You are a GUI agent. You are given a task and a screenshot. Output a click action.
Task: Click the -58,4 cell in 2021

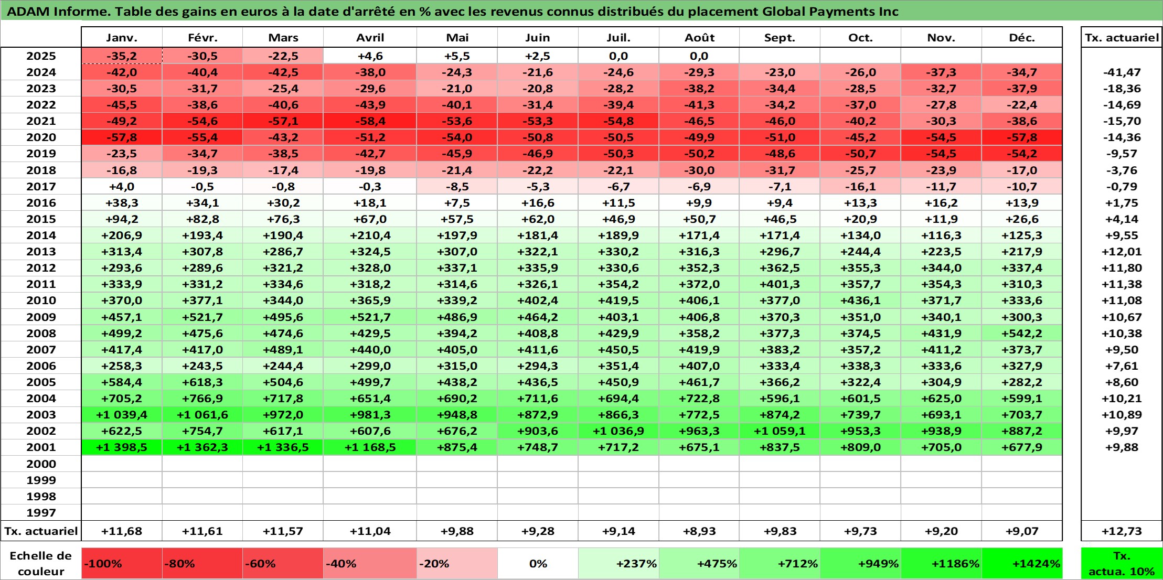pyautogui.click(x=370, y=121)
